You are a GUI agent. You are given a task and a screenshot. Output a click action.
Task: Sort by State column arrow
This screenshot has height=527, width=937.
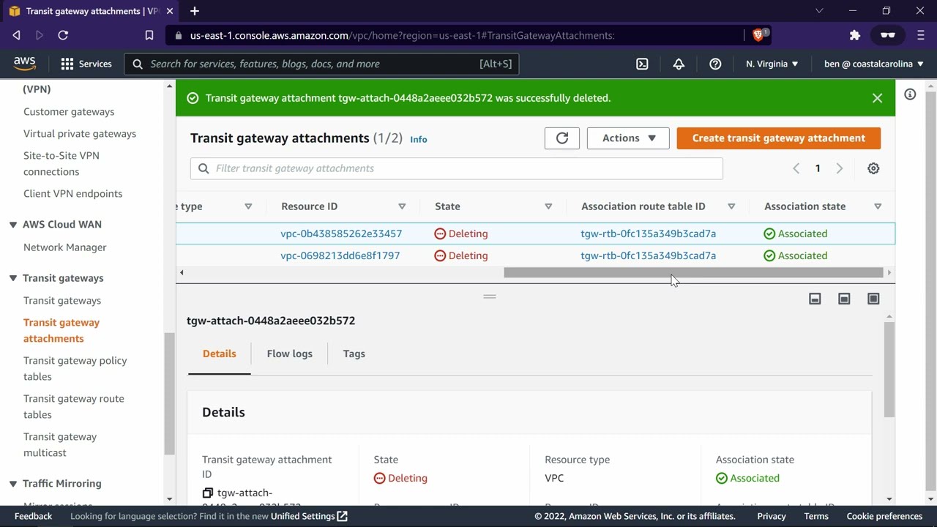[x=548, y=206]
